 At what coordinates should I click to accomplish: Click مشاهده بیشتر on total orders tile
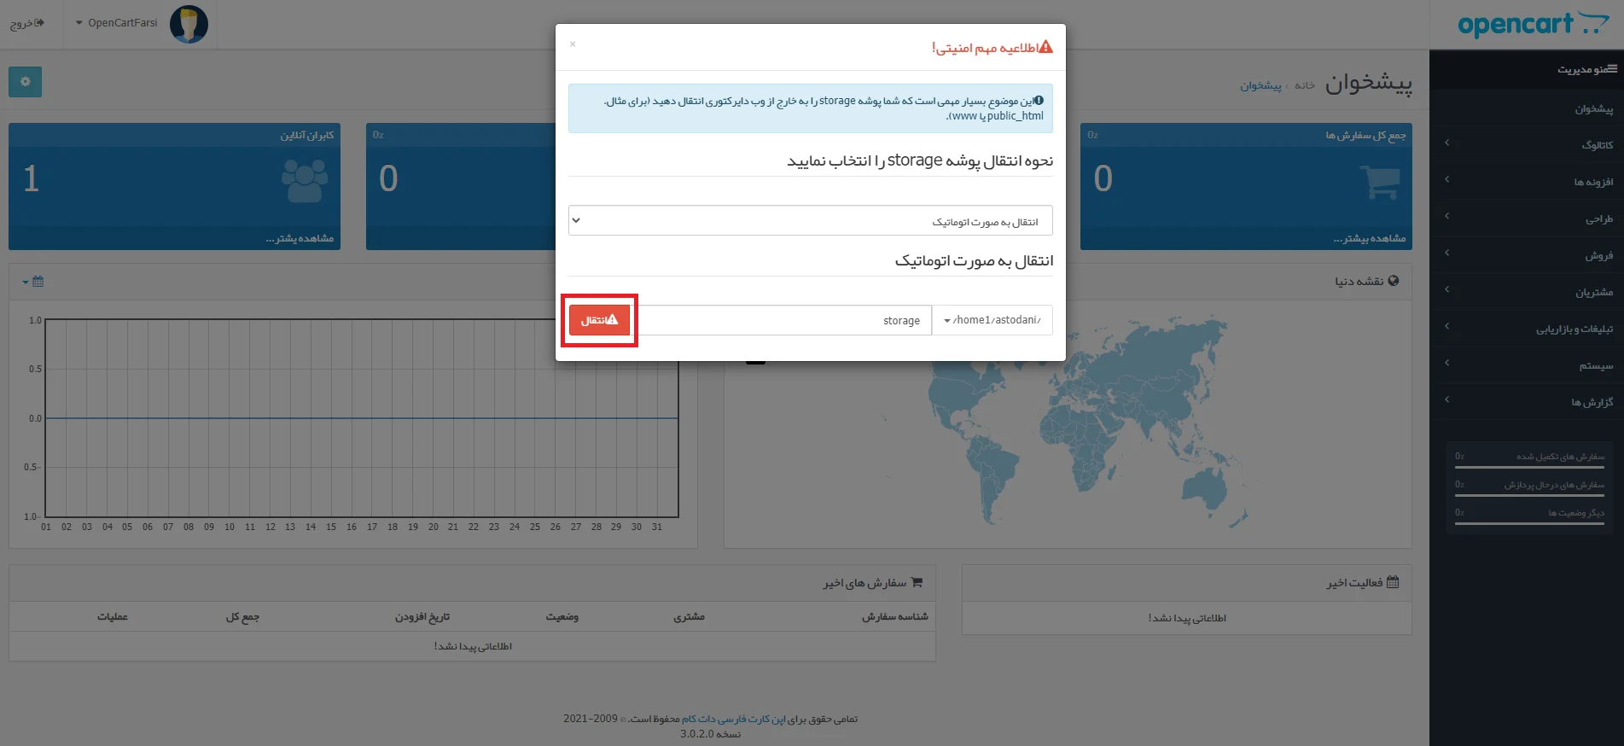coord(1369,238)
